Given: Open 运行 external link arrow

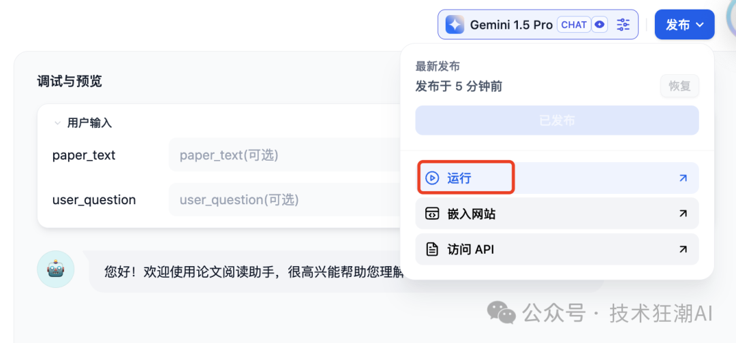Looking at the screenshot, I should tap(683, 178).
